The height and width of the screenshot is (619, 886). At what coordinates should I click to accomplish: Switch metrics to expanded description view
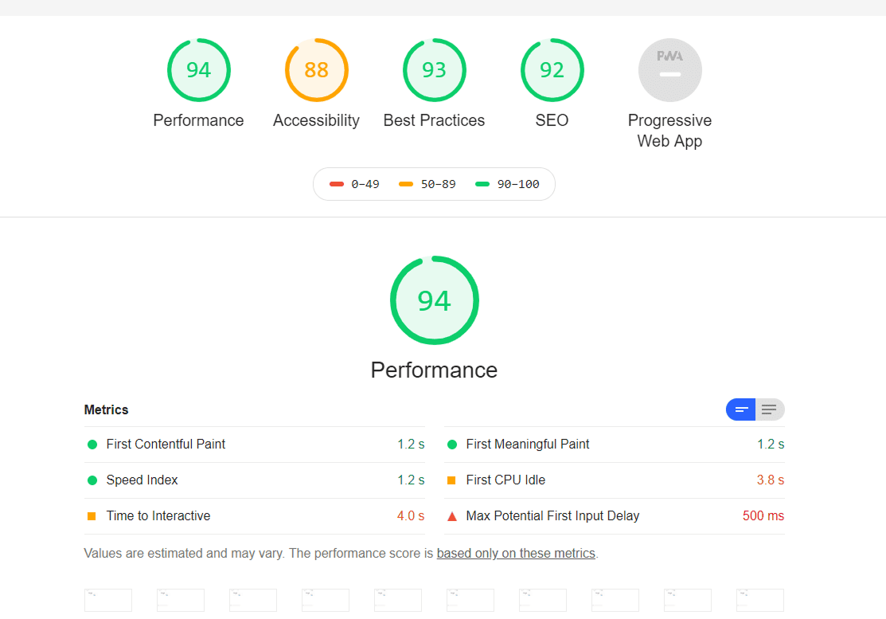(769, 409)
